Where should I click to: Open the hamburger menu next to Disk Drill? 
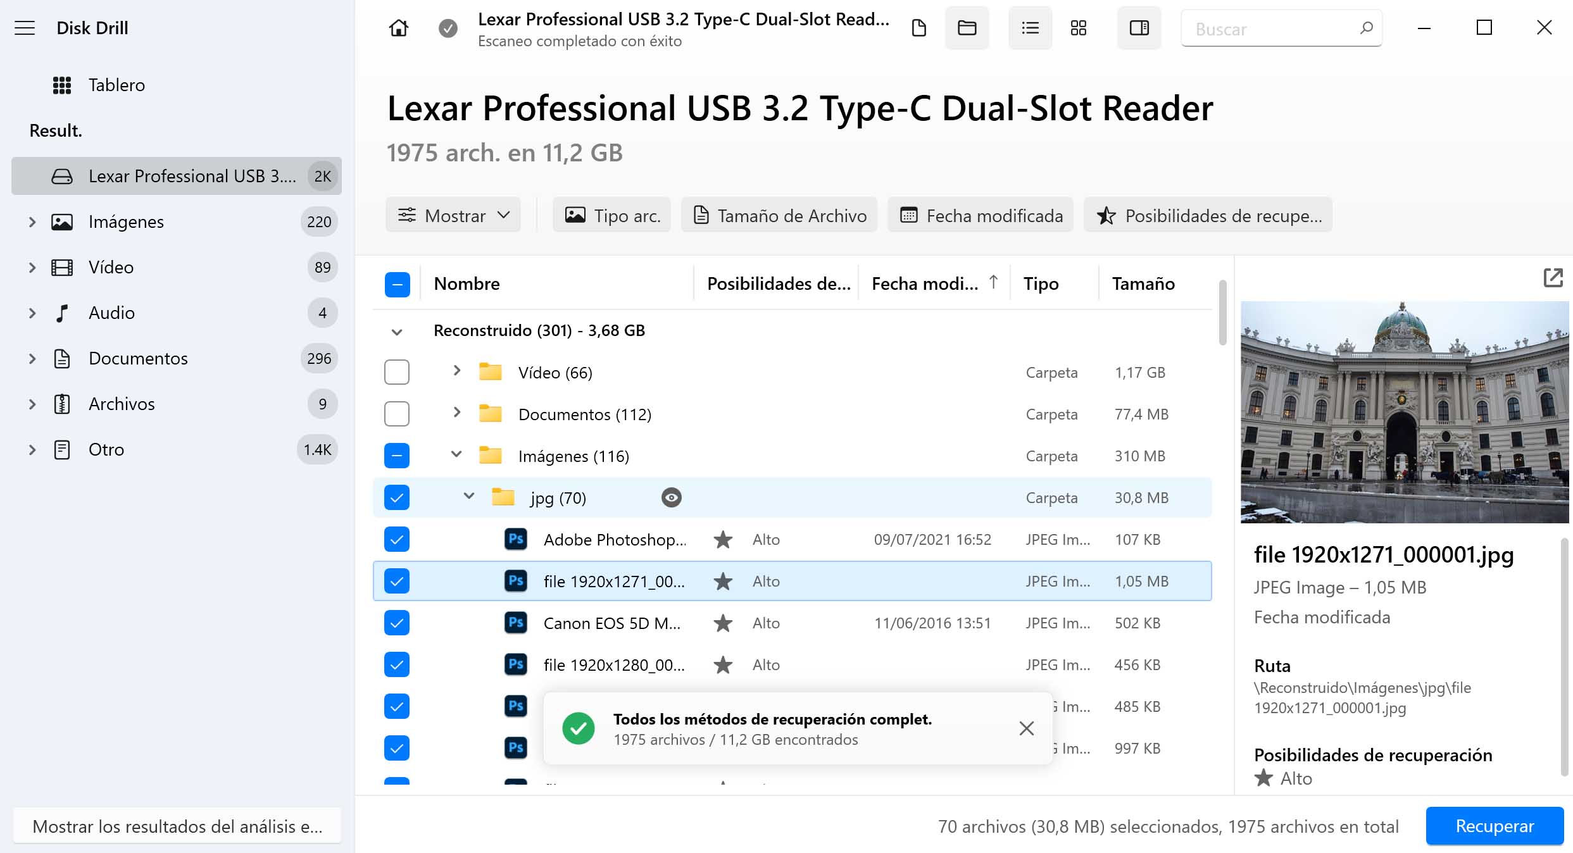(x=25, y=28)
